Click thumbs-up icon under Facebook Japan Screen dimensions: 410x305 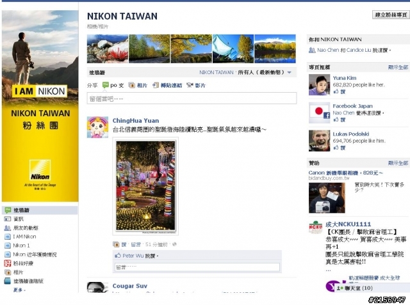tap(336, 120)
